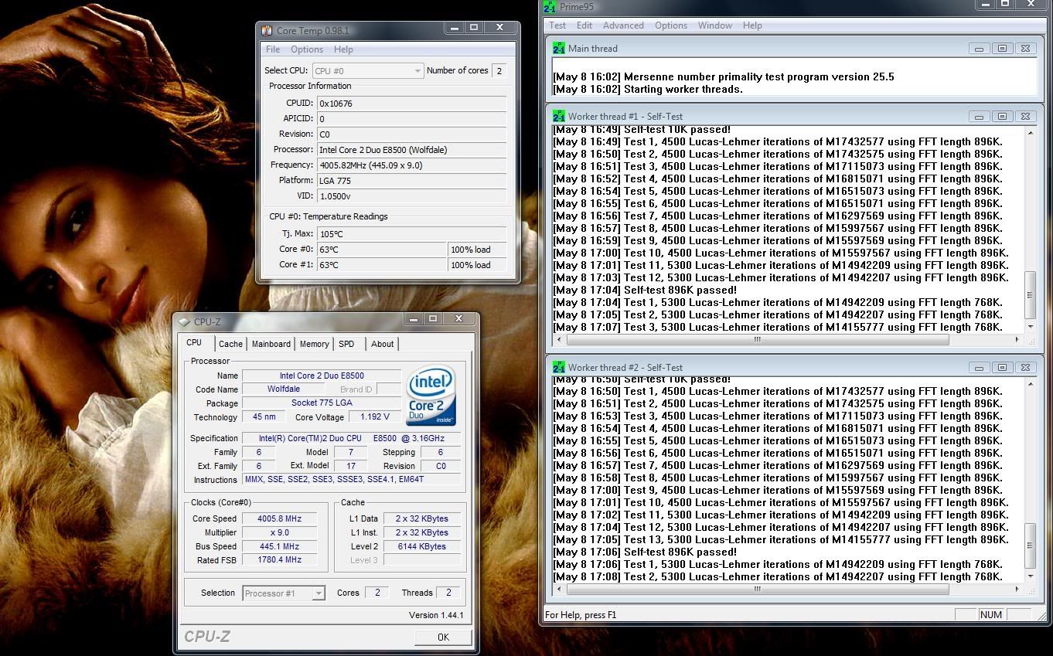Open the Window menu in Prime95
1053x656 pixels.
(x=715, y=25)
